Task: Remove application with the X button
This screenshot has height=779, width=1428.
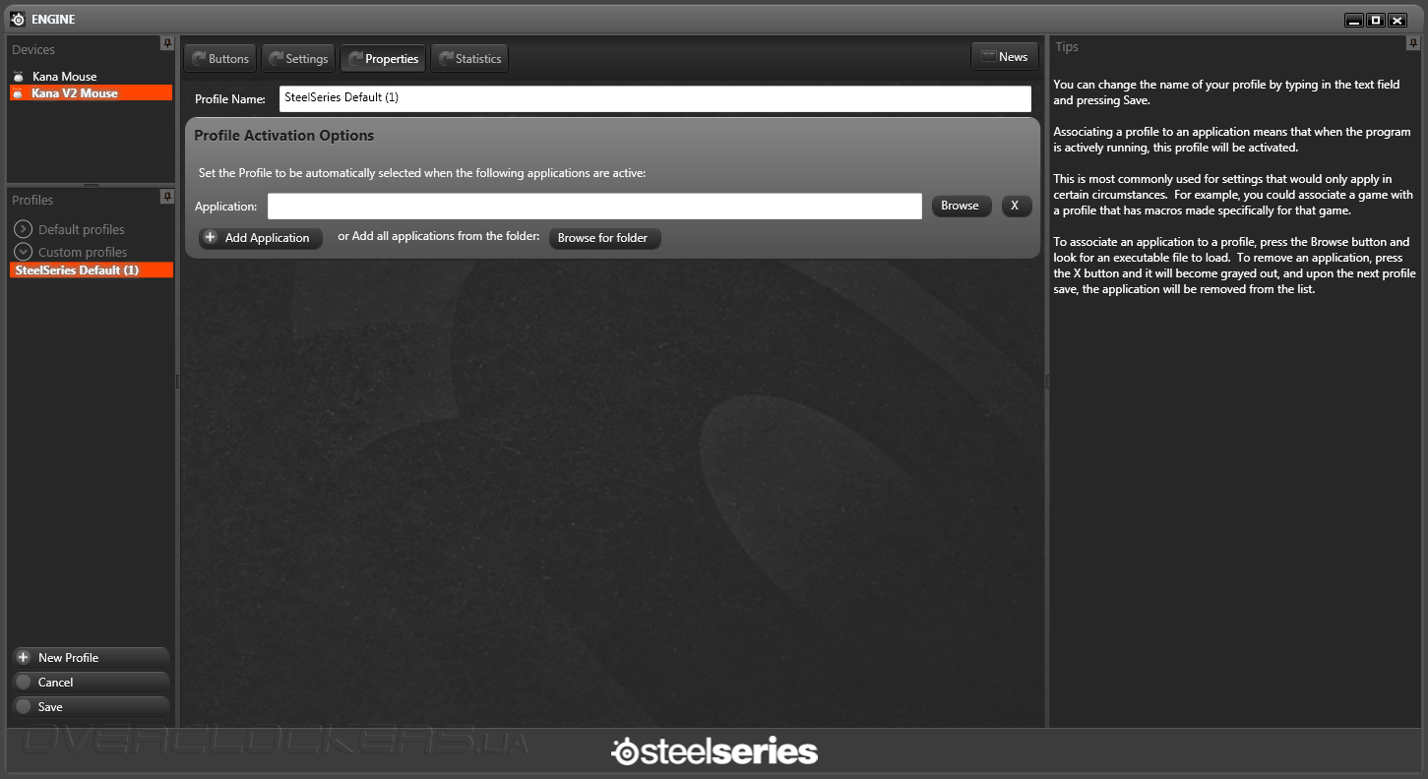Action: click(x=1016, y=206)
